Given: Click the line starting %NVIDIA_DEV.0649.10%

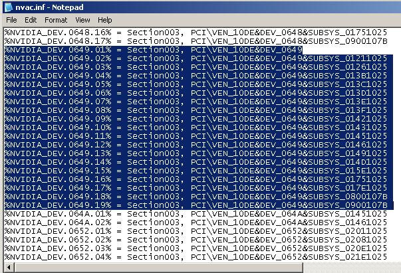Looking at the screenshot, I should point(196,128).
